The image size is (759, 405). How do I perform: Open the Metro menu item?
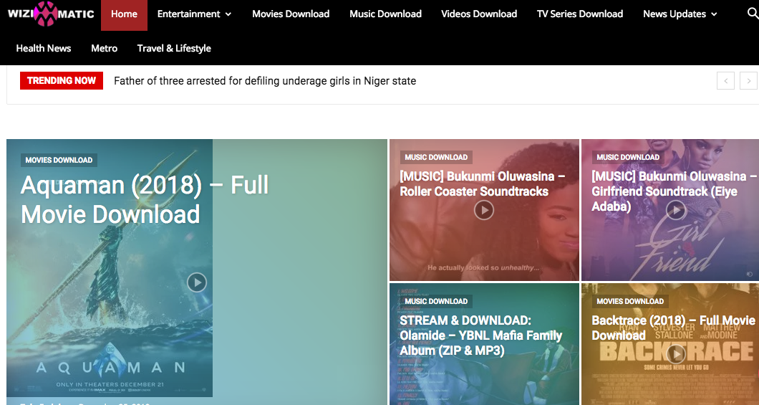coord(104,48)
